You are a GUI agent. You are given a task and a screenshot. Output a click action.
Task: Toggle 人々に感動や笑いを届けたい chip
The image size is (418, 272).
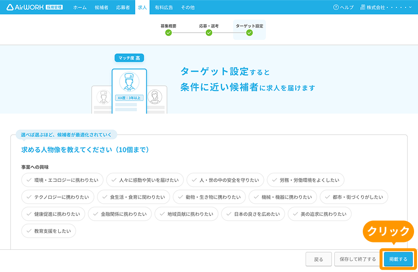[145, 180]
